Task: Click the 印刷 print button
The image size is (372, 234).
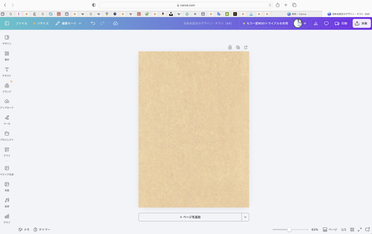Action: click(341, 23)
